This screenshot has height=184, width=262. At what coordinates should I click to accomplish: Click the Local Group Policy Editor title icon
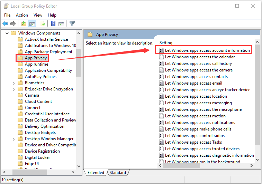(x=6, y=6)
